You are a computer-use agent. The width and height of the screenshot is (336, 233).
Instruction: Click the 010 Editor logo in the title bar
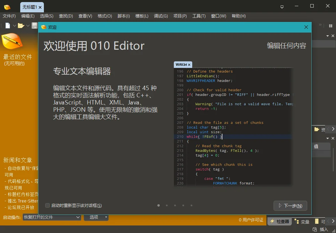(7, 7)
